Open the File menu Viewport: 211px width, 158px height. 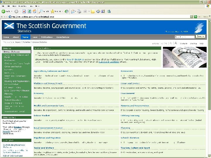[3, 6]
